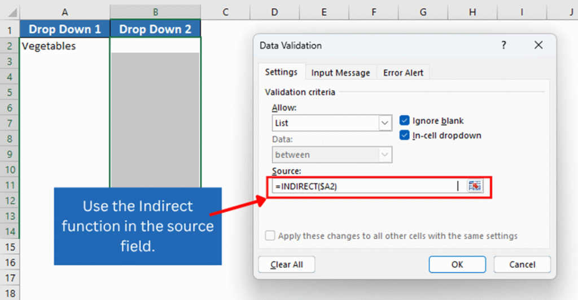Viewport: 578px width, 300px height.
Task: Select row 17 header
Action: coord(10,277)
